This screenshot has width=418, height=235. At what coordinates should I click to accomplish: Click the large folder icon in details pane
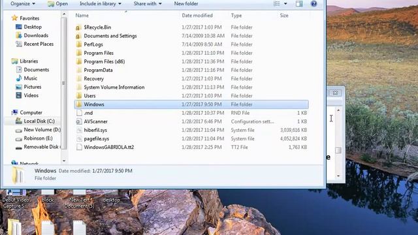(18, 175)
